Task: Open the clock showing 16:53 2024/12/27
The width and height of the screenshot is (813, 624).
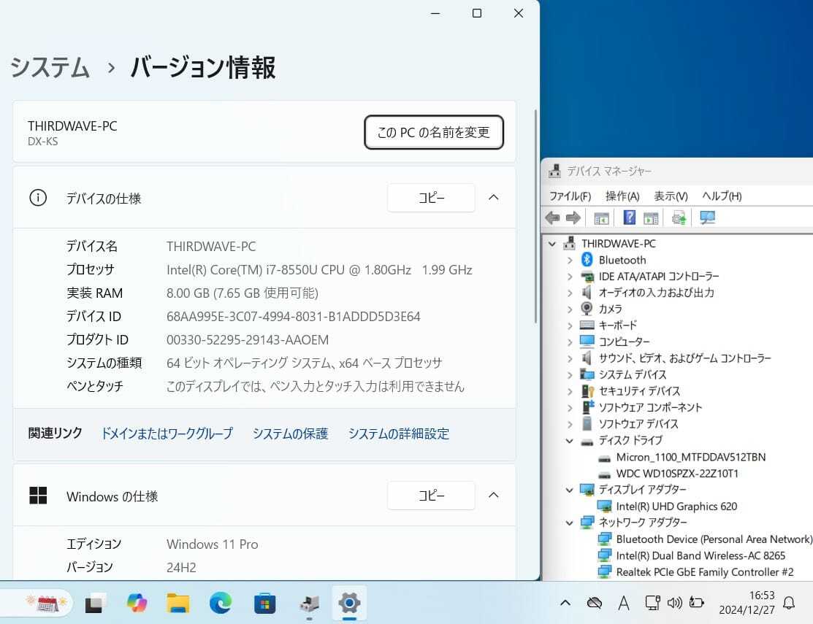Action: pyautogui.click(x=747, y=603)
